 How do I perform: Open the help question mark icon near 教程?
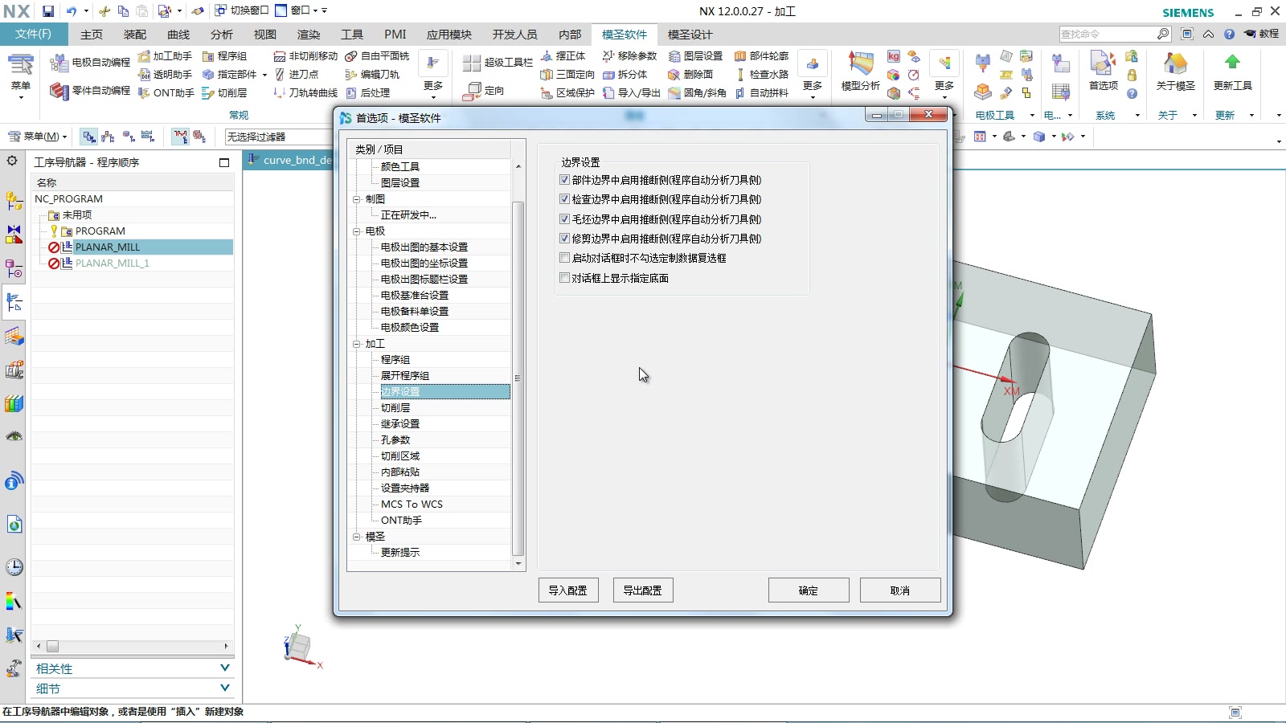point(1229,35)
